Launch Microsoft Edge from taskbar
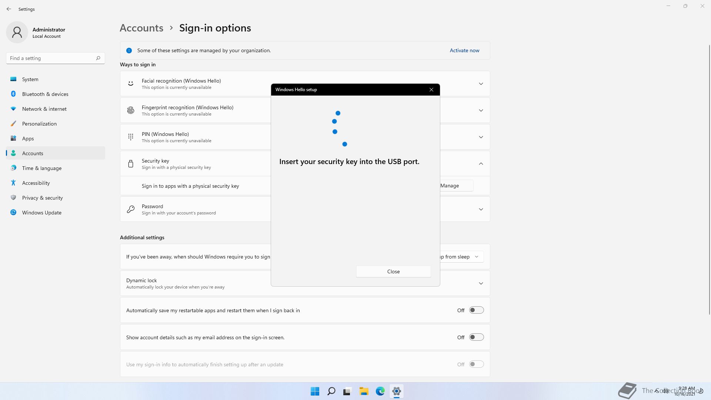The height and width of the screenshot is (400, 711). coord(380,391)
